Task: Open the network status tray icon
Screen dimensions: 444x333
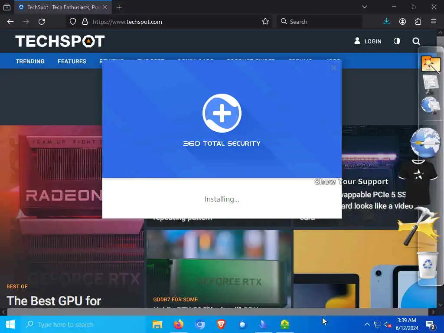Action: [x=378, y=324]
